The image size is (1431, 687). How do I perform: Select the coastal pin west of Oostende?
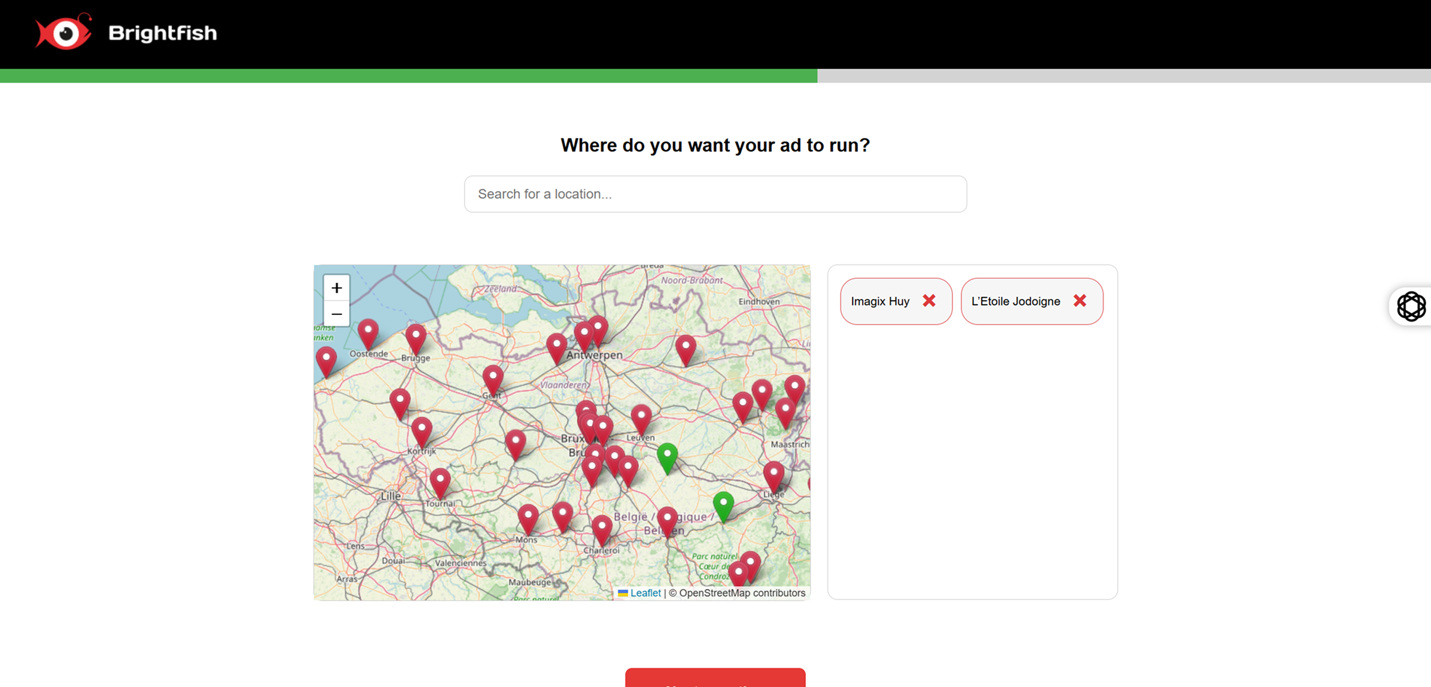coord(326,362)
